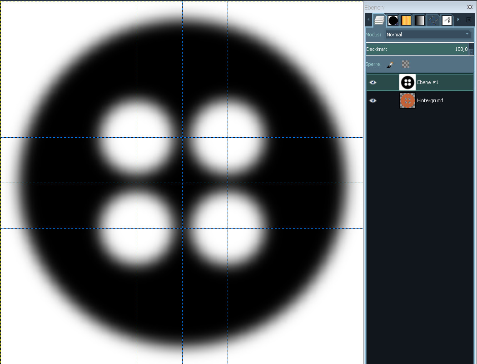The width and height of the screenshot is (477, 364).
Task: Expand the Modus dropdown set to Normal
Action: tap(428, 35)
